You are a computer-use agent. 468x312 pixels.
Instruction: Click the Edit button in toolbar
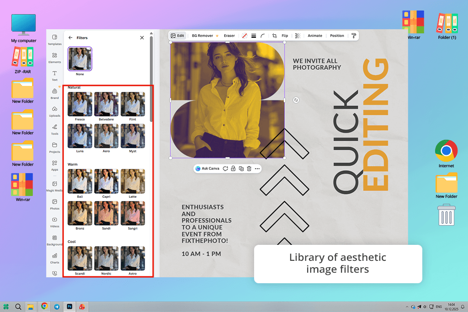click(x=178, y=36)
